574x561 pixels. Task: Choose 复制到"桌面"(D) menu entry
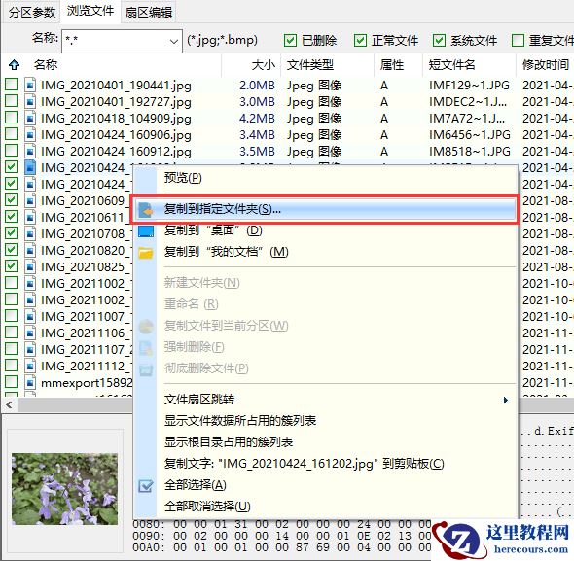pos(325,230)
